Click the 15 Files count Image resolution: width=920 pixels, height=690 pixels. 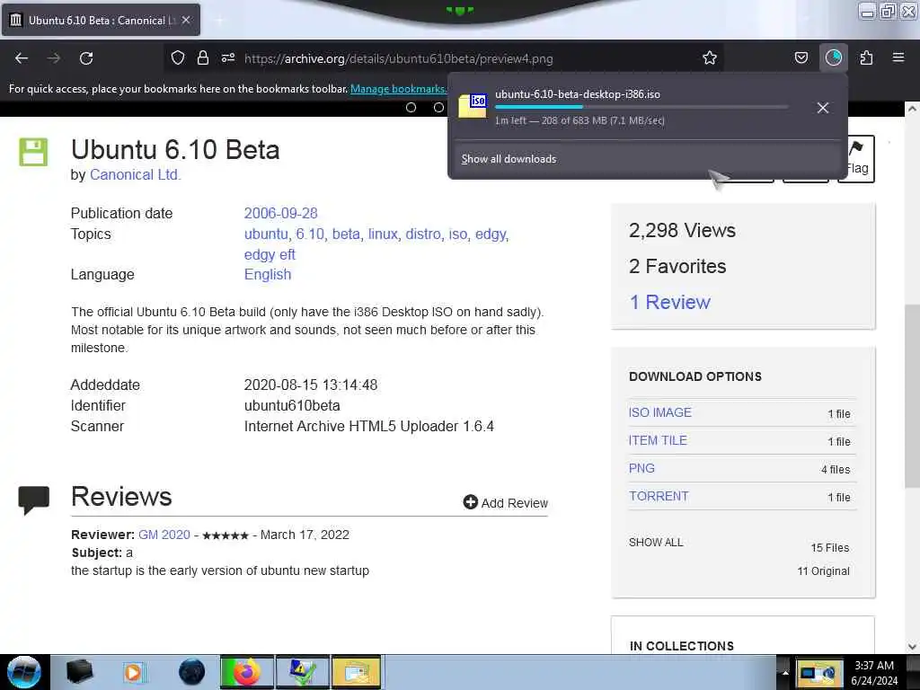pyautogui.click(x=829, y=547)
